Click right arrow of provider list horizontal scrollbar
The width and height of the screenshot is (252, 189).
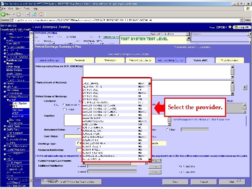tap(146, 163)
